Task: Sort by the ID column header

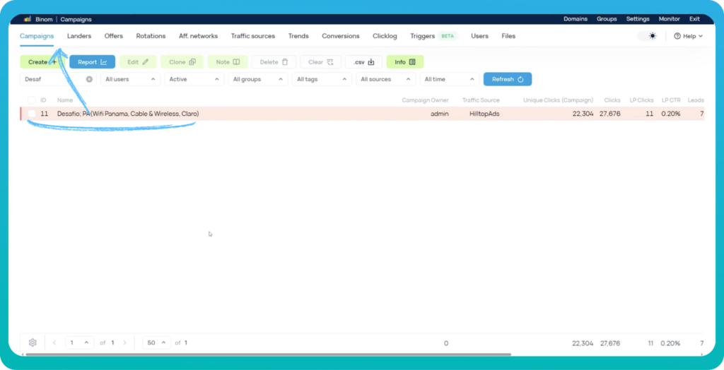Action: point(43,100)
